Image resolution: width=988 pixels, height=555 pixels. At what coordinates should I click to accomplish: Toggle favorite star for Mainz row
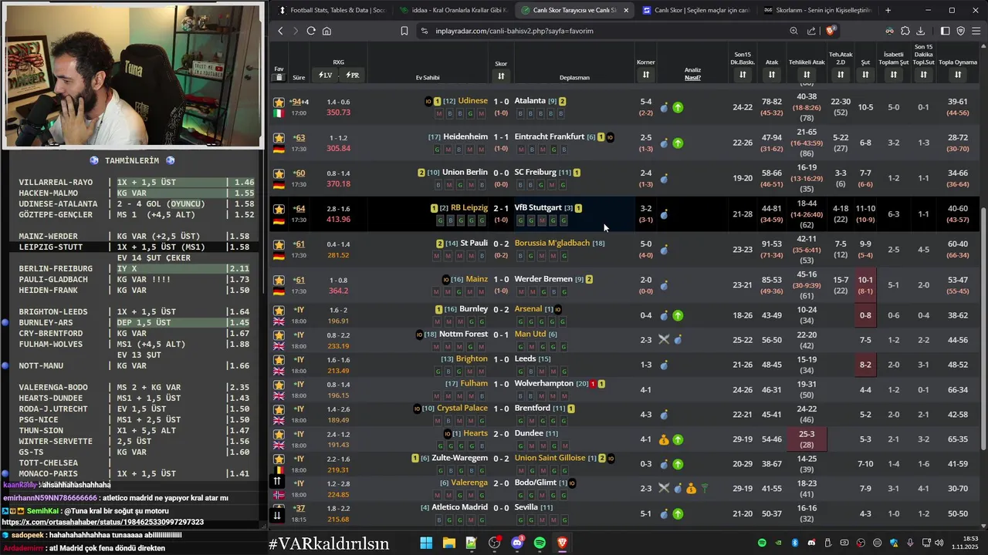(279, 280)
